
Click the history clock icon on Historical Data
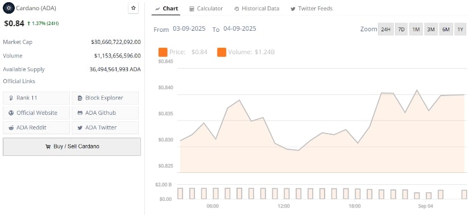click(236, 9)
